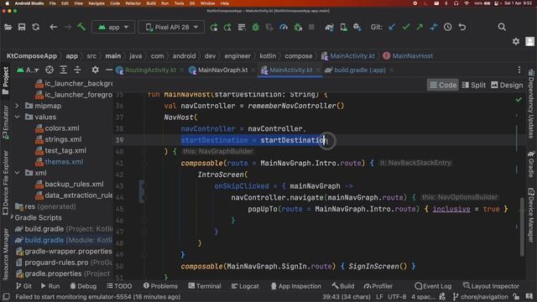
Task: Open the Event Log
Action: click(x=433, y=286)
